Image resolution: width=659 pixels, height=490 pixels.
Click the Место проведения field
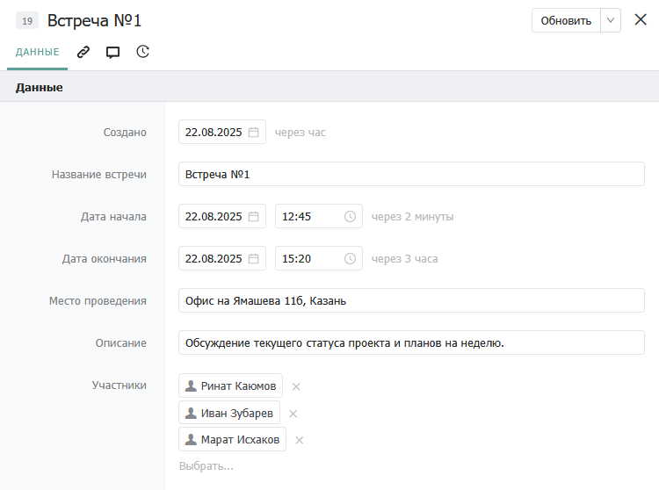click(x=411, y=300)
